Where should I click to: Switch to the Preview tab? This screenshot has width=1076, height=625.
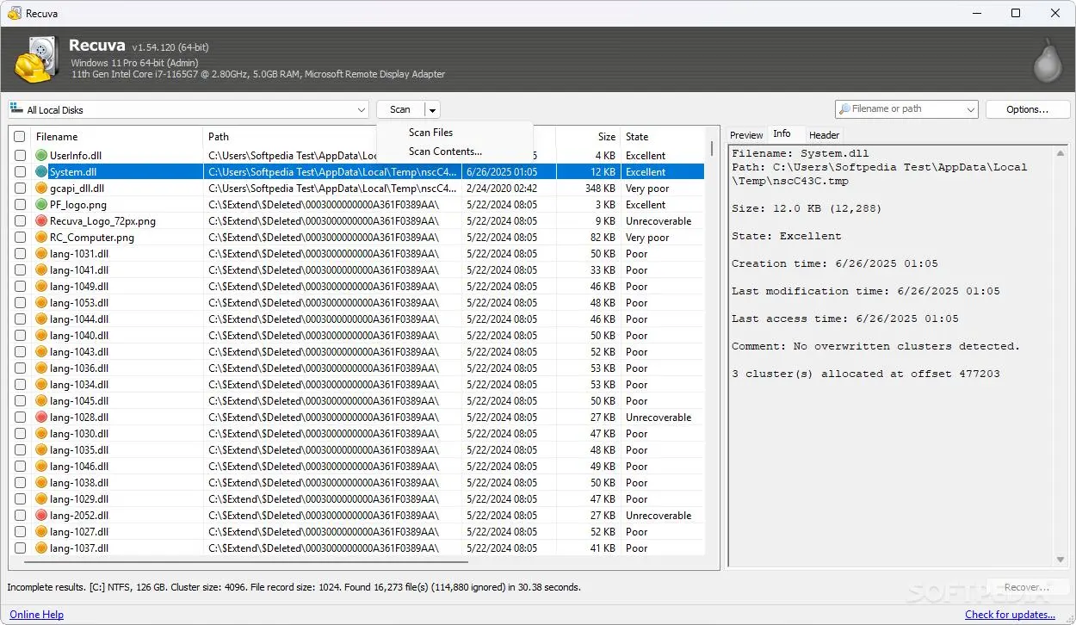[746, 135]
